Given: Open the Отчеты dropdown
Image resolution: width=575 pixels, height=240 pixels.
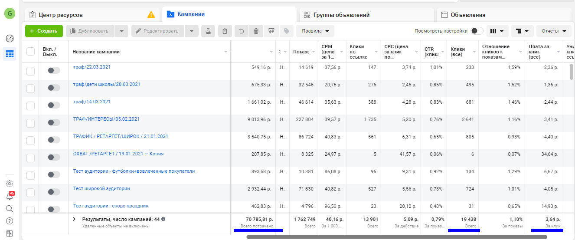Looking at the screenshot, I should tap(554, 31).
